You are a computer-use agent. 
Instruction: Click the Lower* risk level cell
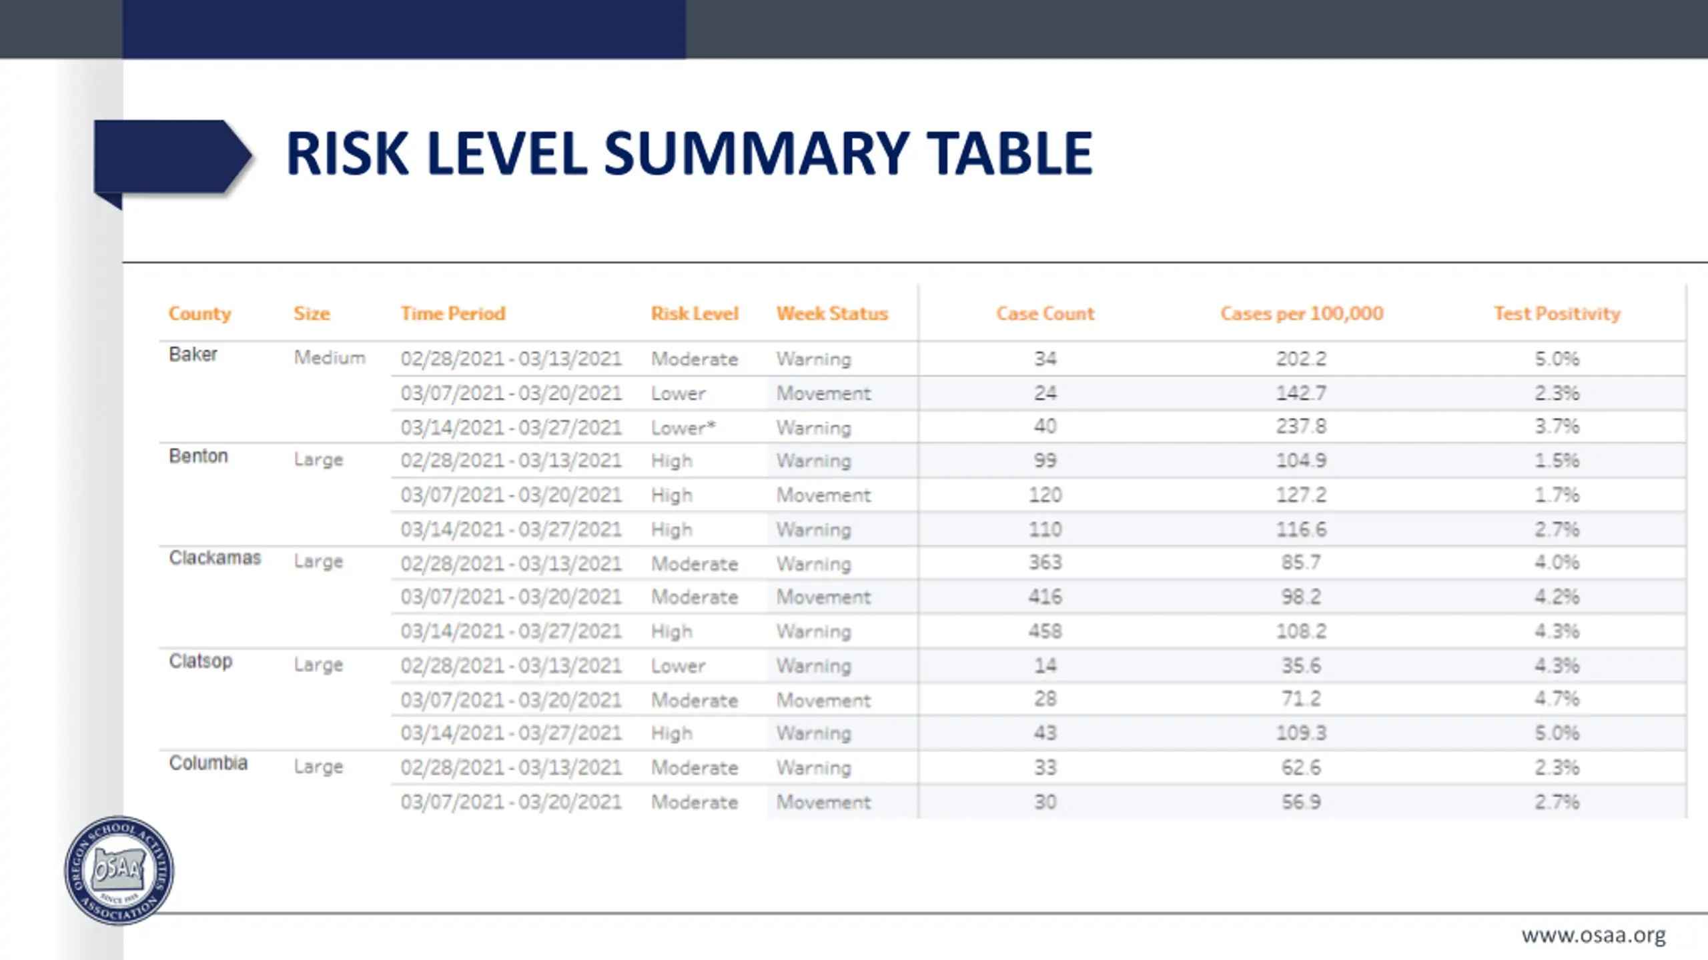click(683, 427)
